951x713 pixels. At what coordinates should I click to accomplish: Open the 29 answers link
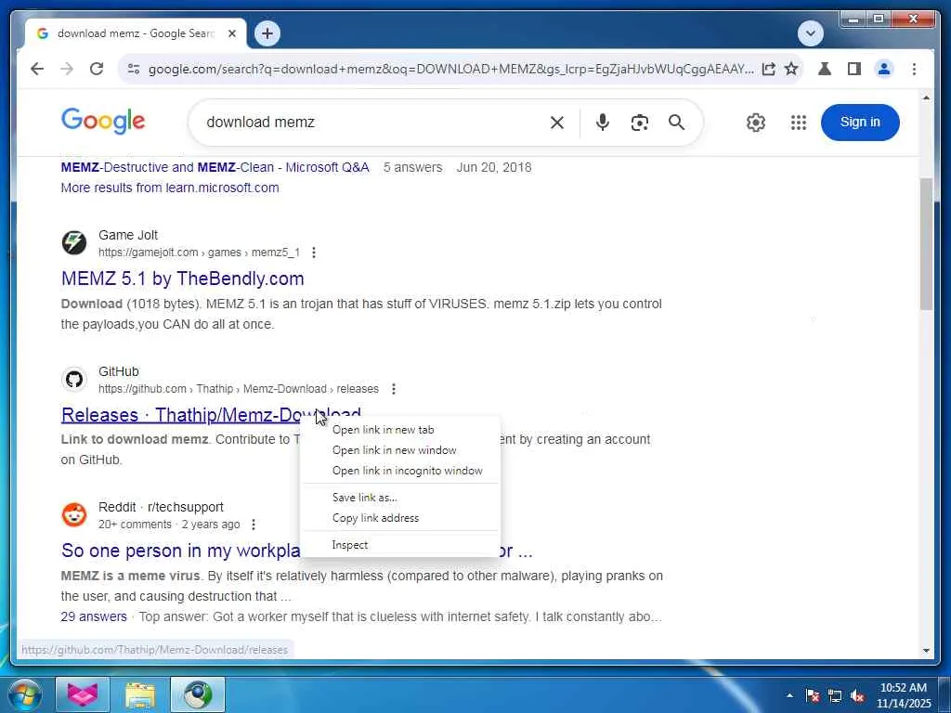pyautogui.click(x=94, y=616)
